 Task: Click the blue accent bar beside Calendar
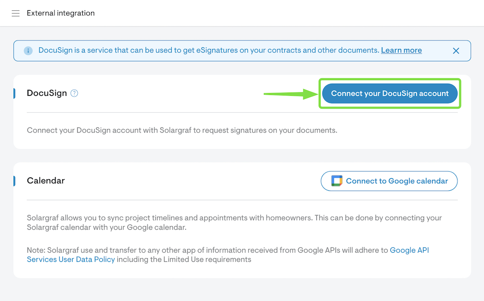pyautogui.click(x=14, y=181)
